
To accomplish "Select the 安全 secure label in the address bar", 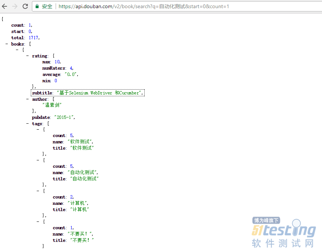I will (x=47, y=6).
